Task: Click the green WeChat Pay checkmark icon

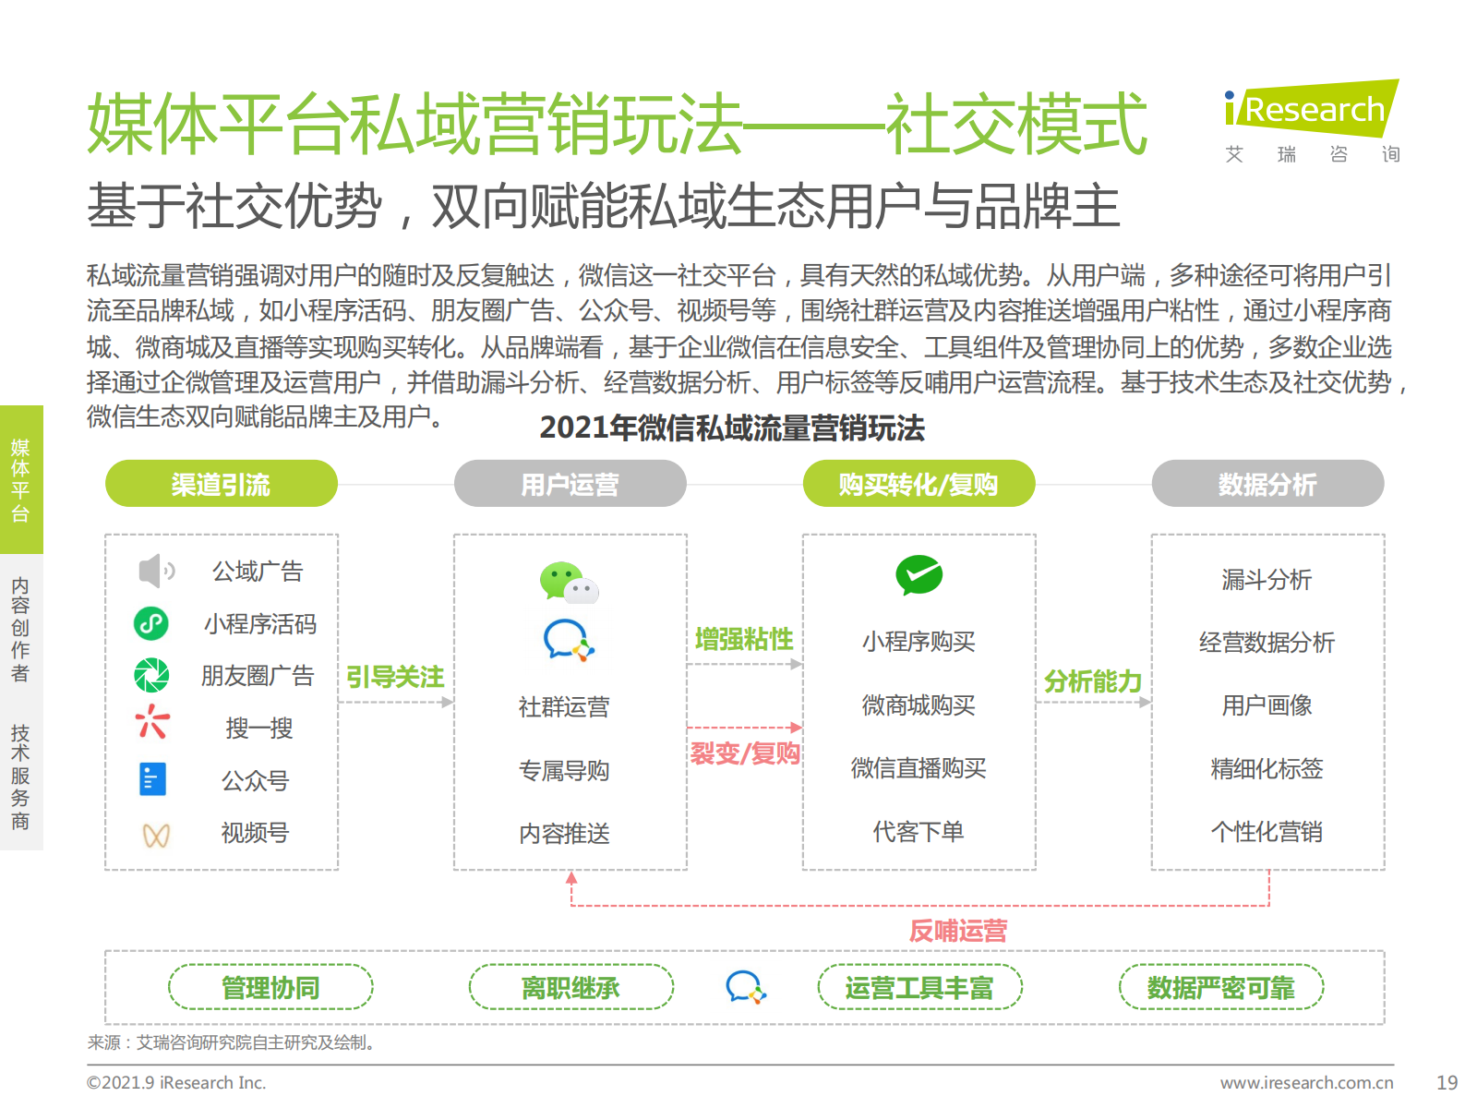Action: pos(919,574)
